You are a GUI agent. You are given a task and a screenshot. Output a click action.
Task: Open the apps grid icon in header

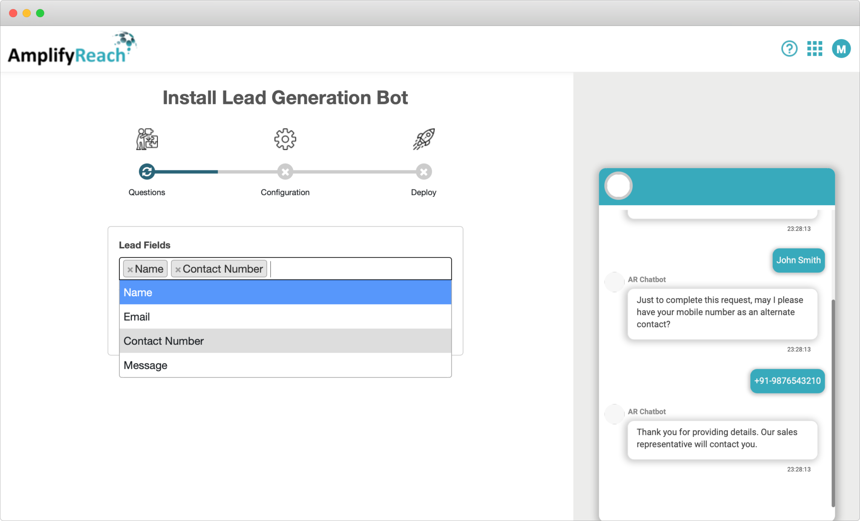815,48
